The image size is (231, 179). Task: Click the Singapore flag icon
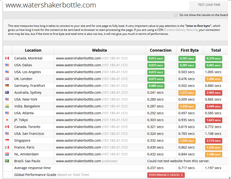coord(7,140)
